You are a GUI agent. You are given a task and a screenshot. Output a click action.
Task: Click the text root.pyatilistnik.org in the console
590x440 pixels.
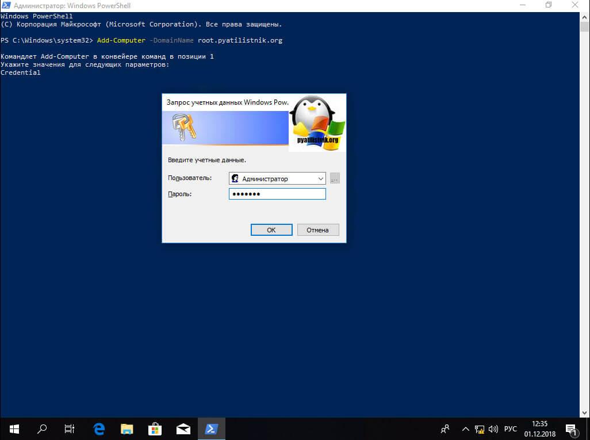(x=240, y=40)
